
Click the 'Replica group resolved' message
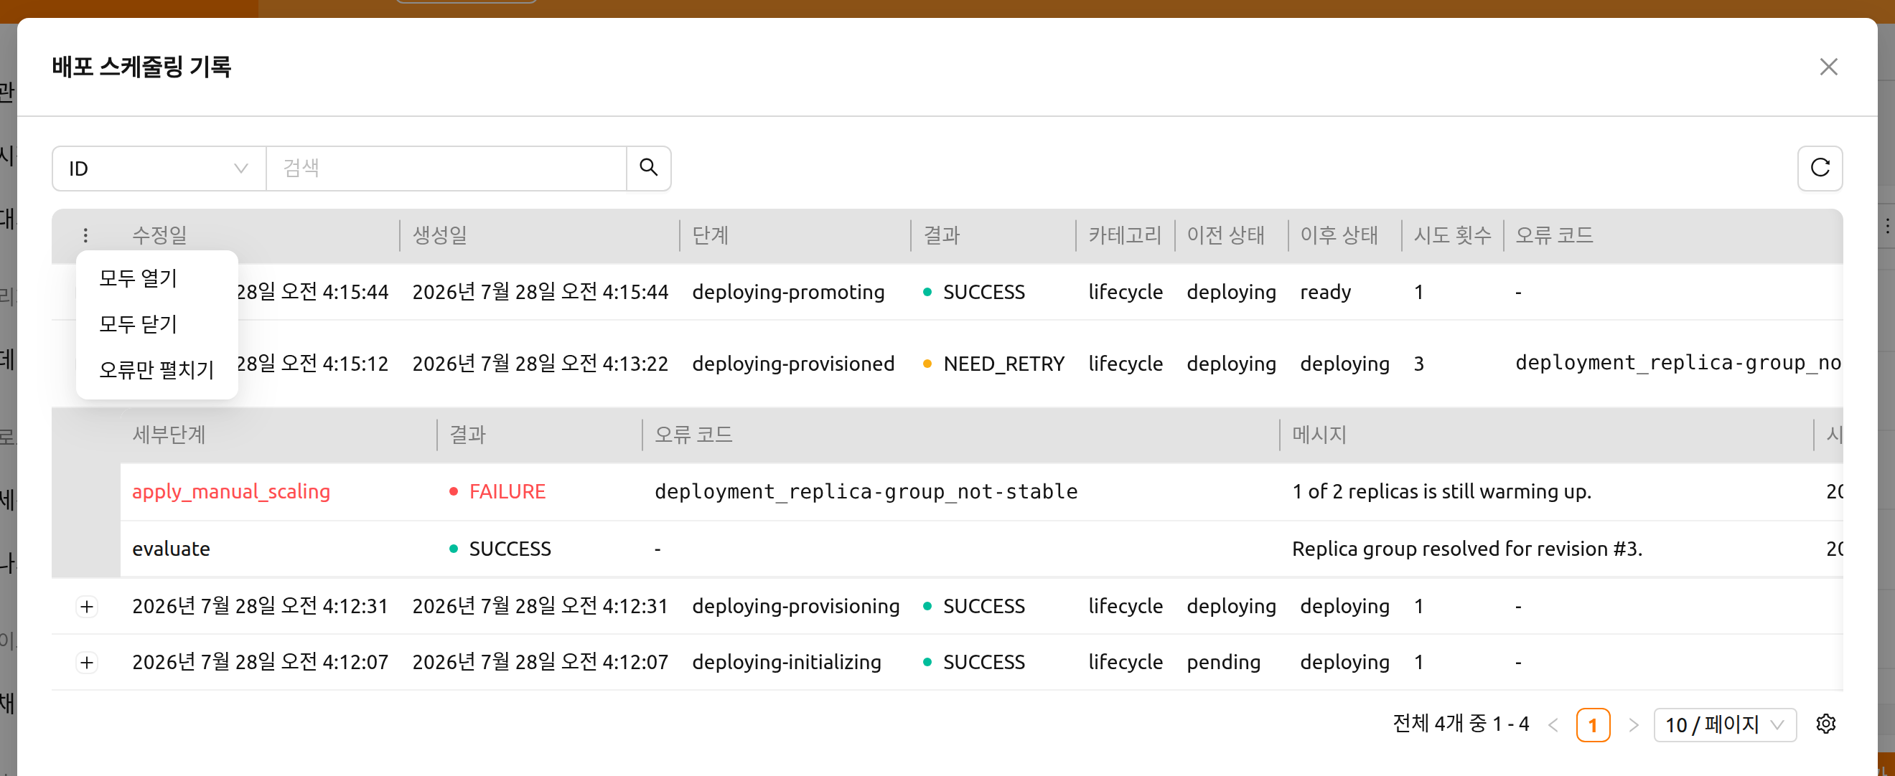pyautogui.click(x=1467, y=549)
